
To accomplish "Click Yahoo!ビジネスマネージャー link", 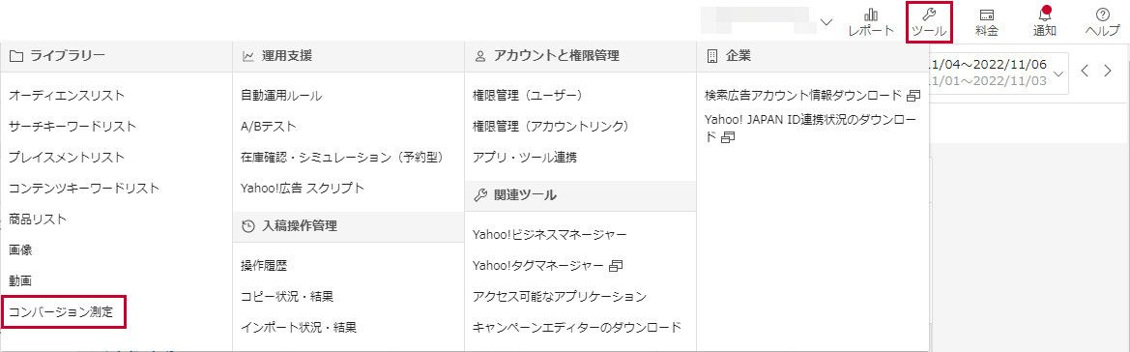I will [550, 235].
